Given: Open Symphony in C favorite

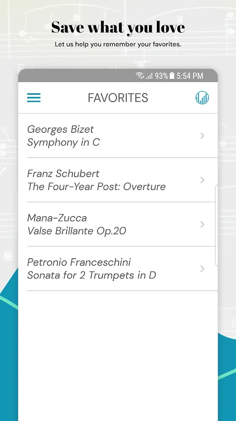Looking at the screenshot, I should coord(63,142).
